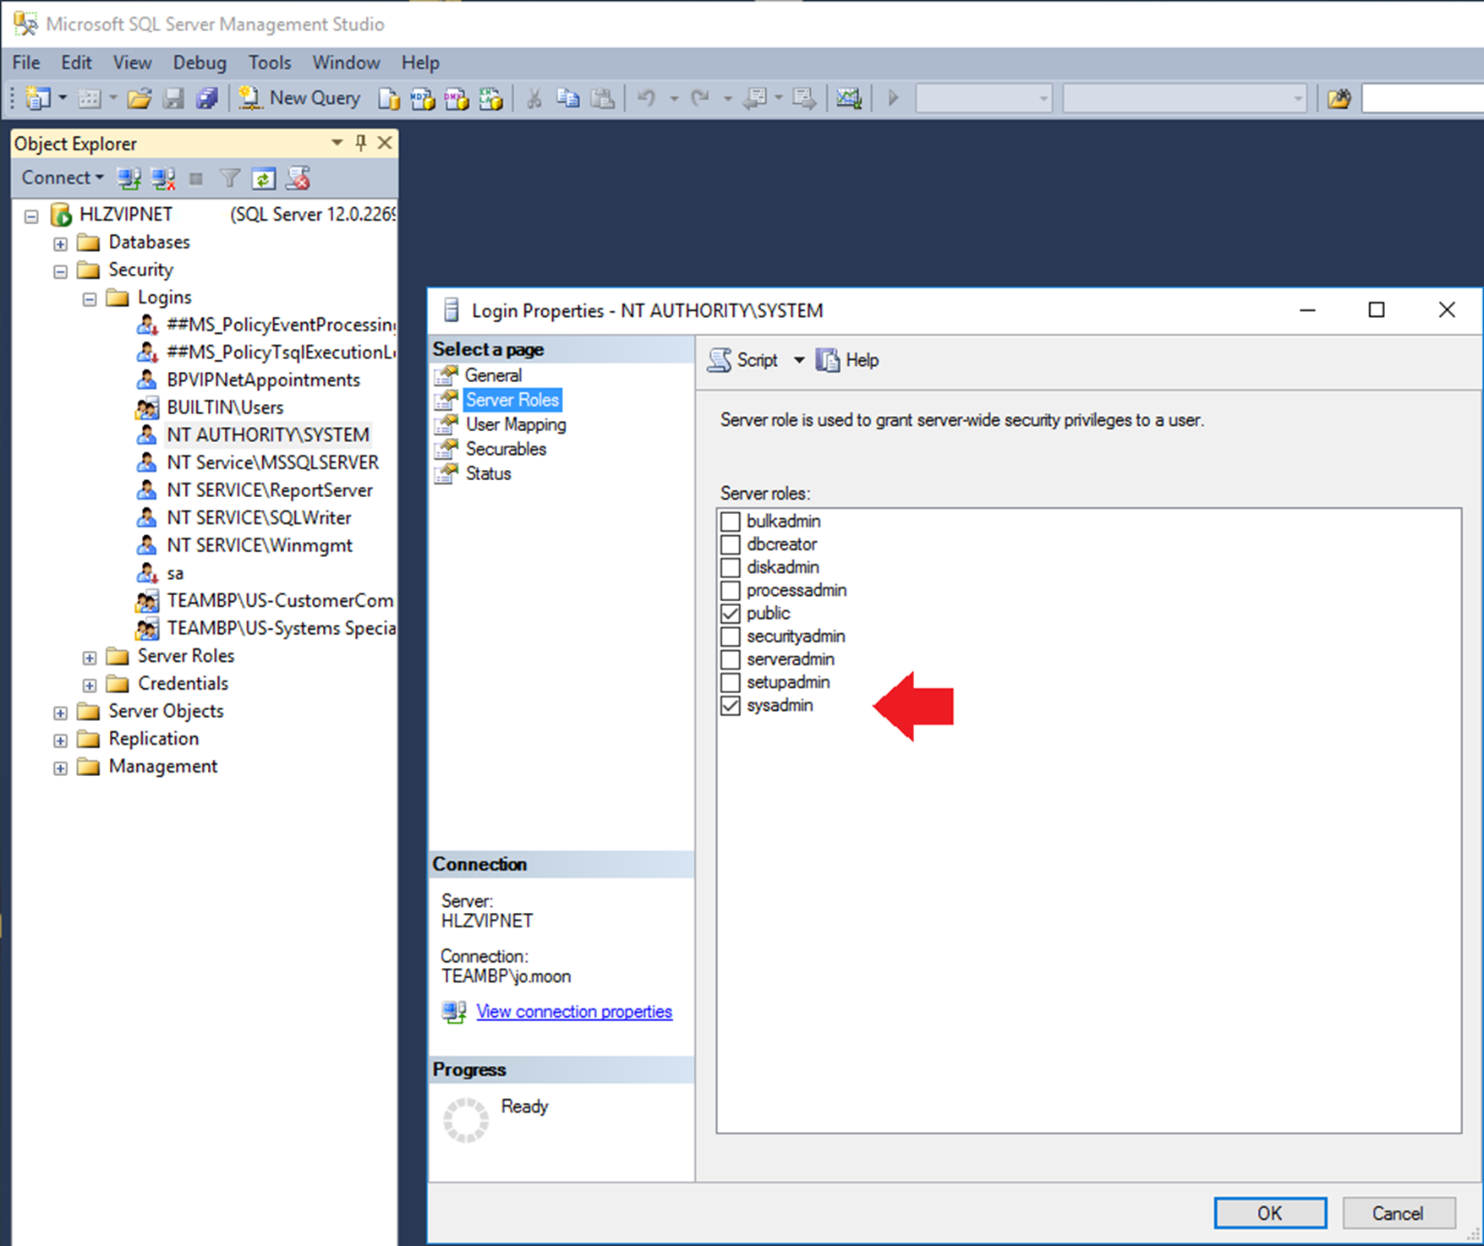Image resolution: width=1484 pixels, height=1246 pixels.
Task: Check the securityadmin server role
Action: [x=730, y=636]
